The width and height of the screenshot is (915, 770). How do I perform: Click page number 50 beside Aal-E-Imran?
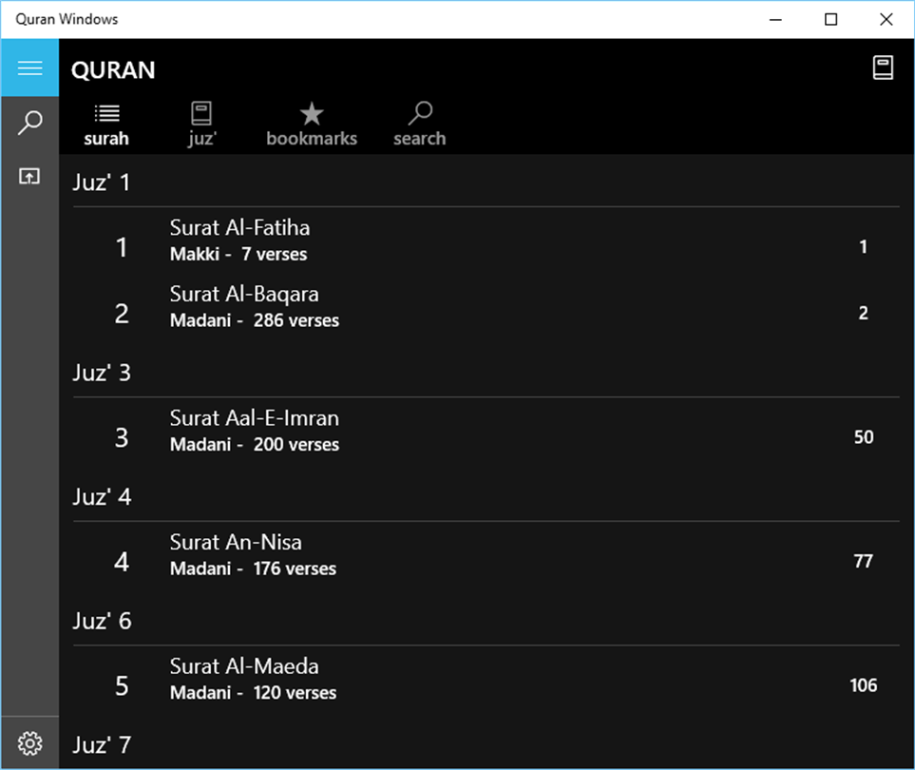864,437
